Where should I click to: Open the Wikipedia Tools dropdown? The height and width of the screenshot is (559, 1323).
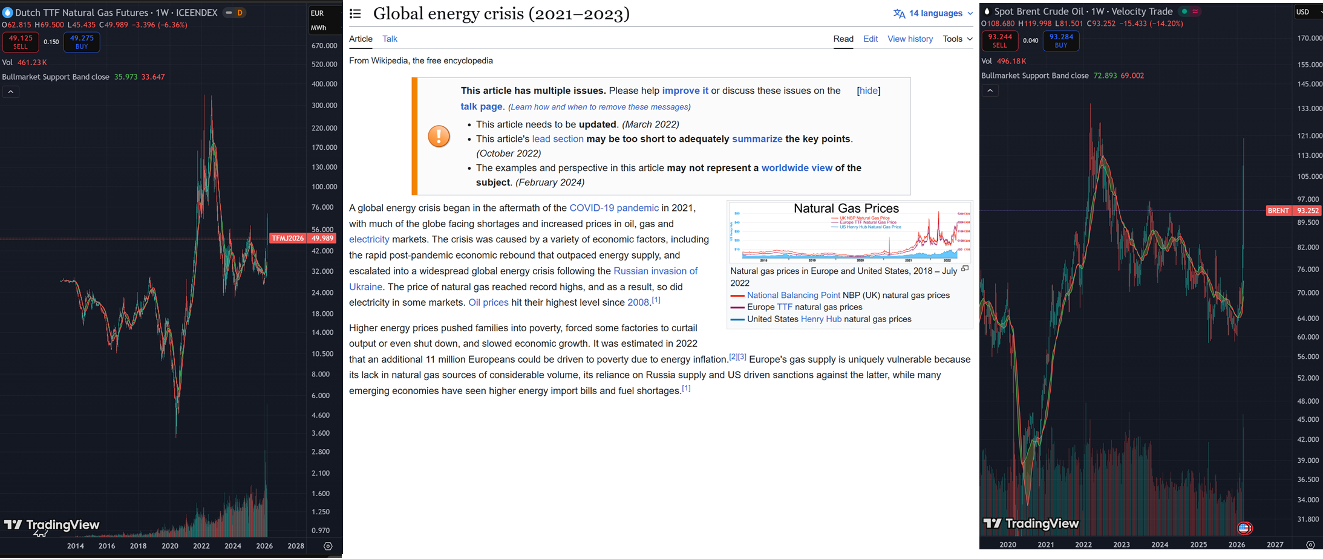click(x=958, y=39)
